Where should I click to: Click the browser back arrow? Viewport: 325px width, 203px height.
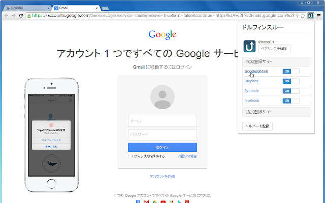[7, 16]
